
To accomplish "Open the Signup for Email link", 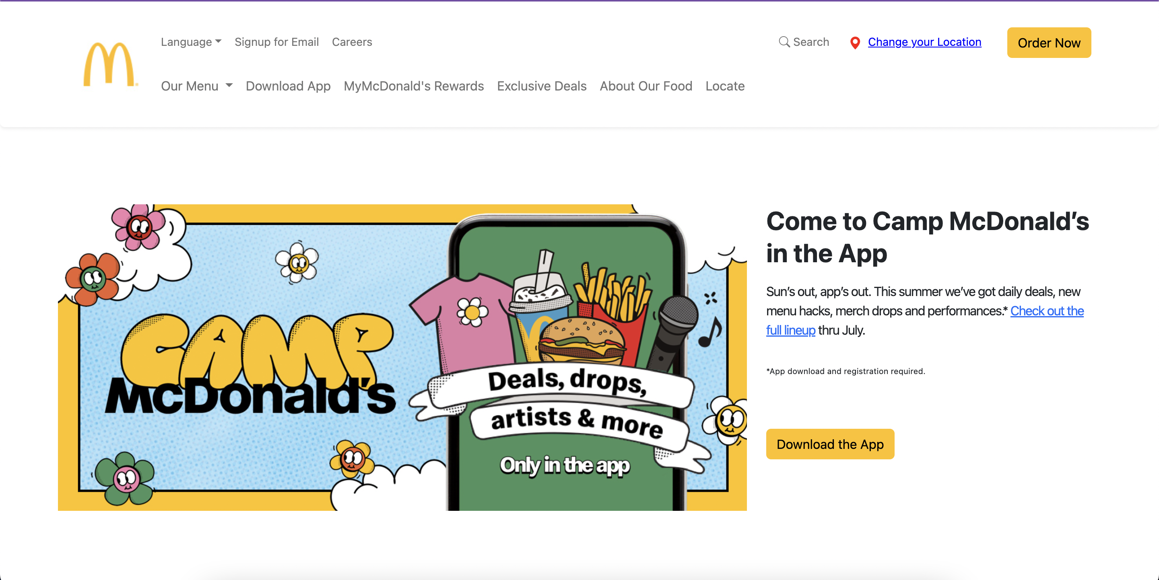I will coord(277,42).
